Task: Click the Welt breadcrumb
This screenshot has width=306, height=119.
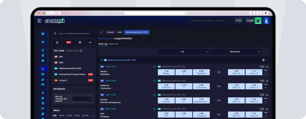Action: [x=120, y=32]
